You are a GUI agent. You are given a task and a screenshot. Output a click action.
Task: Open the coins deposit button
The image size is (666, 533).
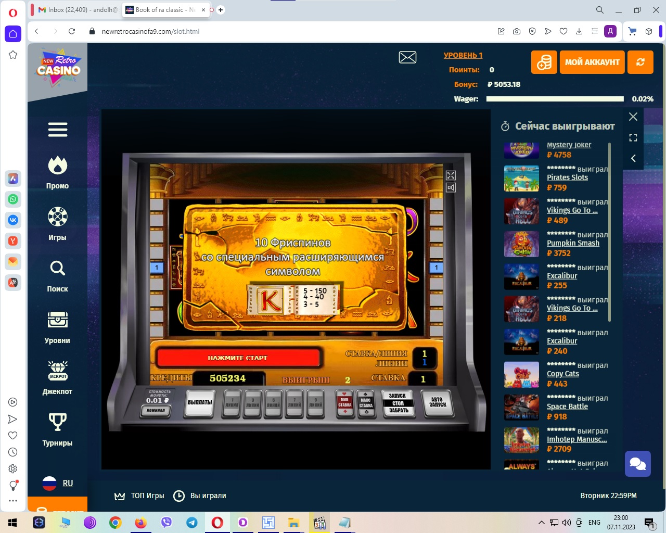click(x=544, y=62)
